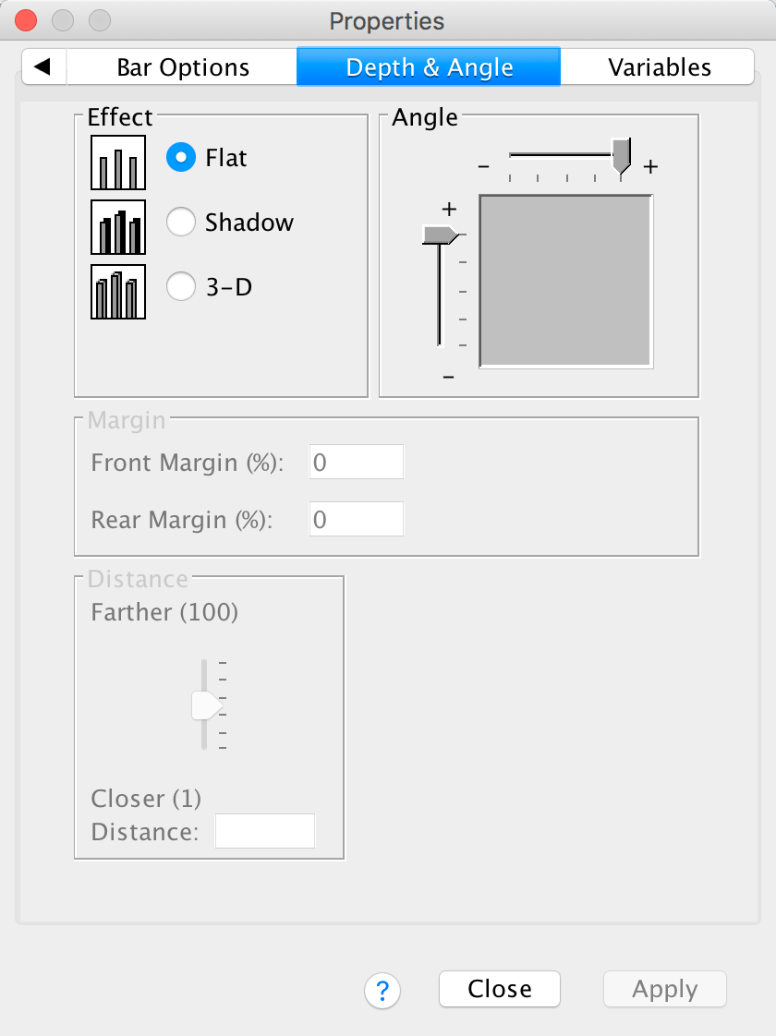Click the horizontal angle slider handle
This screenshot has width=776, height=1036.
tap(623, 154)
